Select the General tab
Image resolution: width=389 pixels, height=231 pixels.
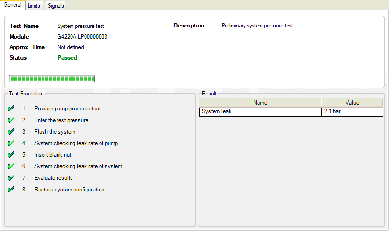pyautogui.click(x=13, y=5)
